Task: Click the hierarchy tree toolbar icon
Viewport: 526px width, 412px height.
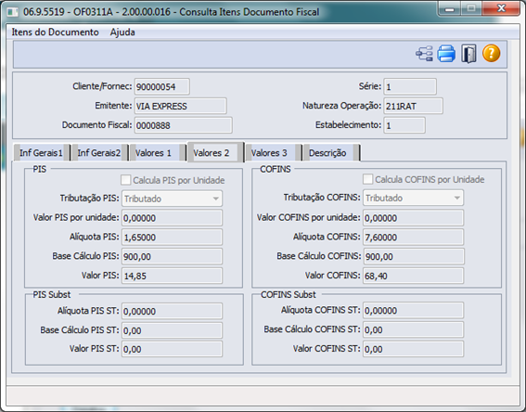Action: (424, 54)
